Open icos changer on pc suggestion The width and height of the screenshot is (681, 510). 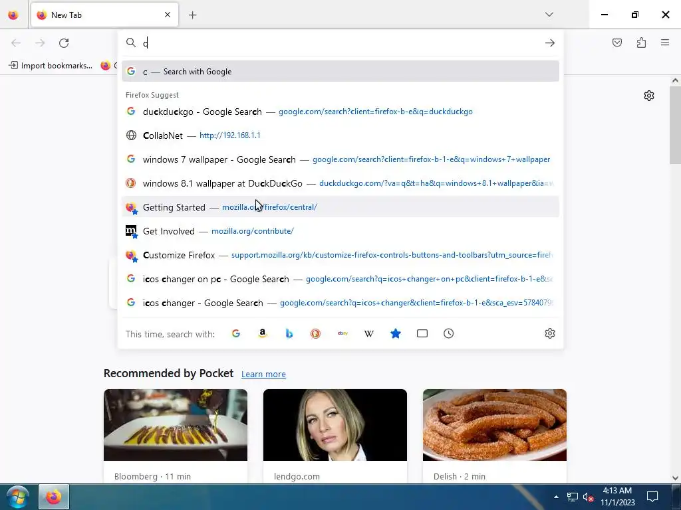340,279
